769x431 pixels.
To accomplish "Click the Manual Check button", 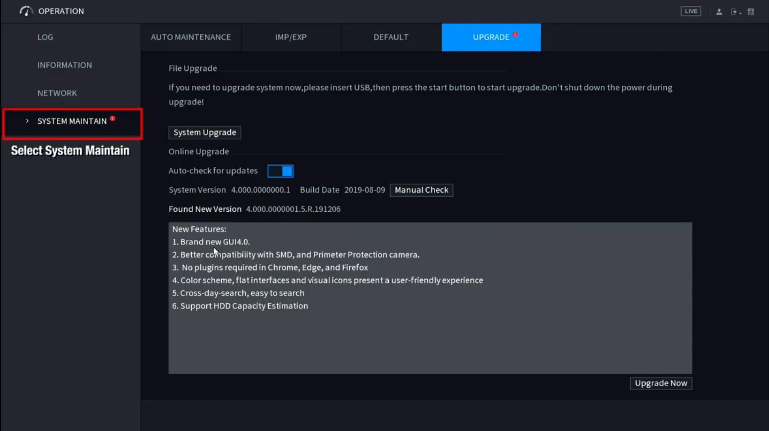I will coord(421,190).
